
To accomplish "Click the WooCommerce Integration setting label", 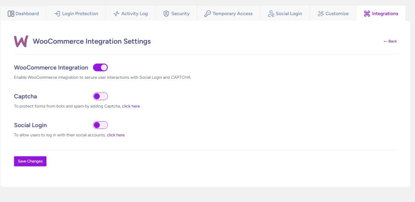I will pos(51,67).
